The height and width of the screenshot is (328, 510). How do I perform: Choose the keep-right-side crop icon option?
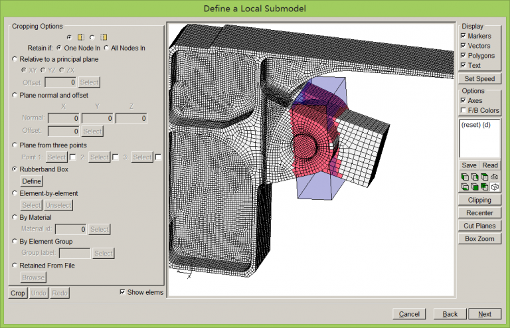tap(92, 37)
